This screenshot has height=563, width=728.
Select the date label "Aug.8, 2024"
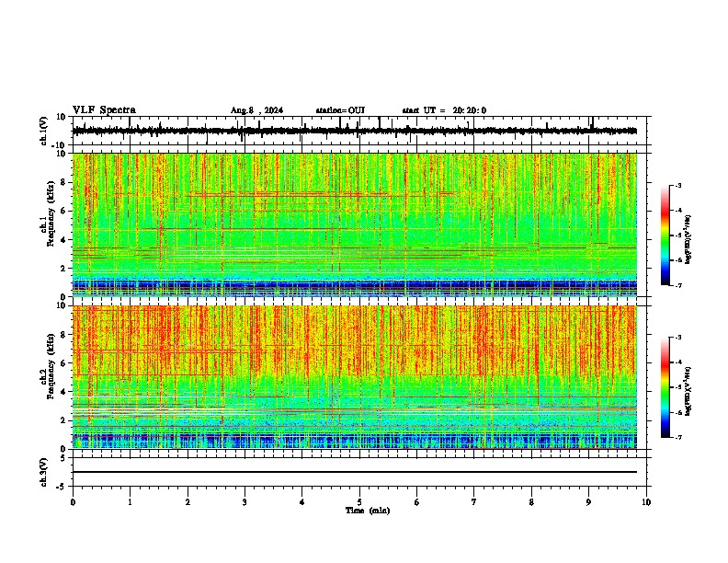tap(256, 110)
